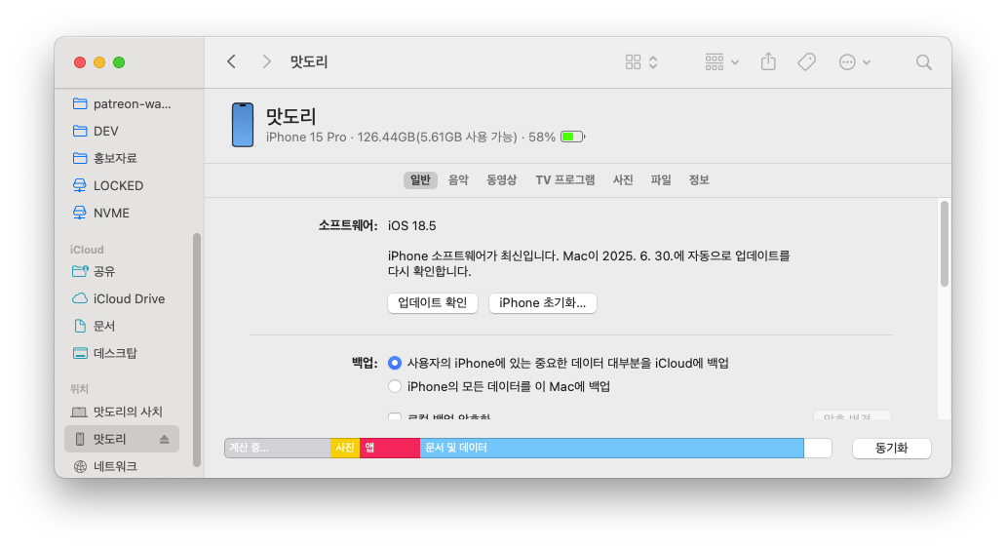Select backup to this Mac radio option
The image size is (1006, 550).
tap(395, 386)
